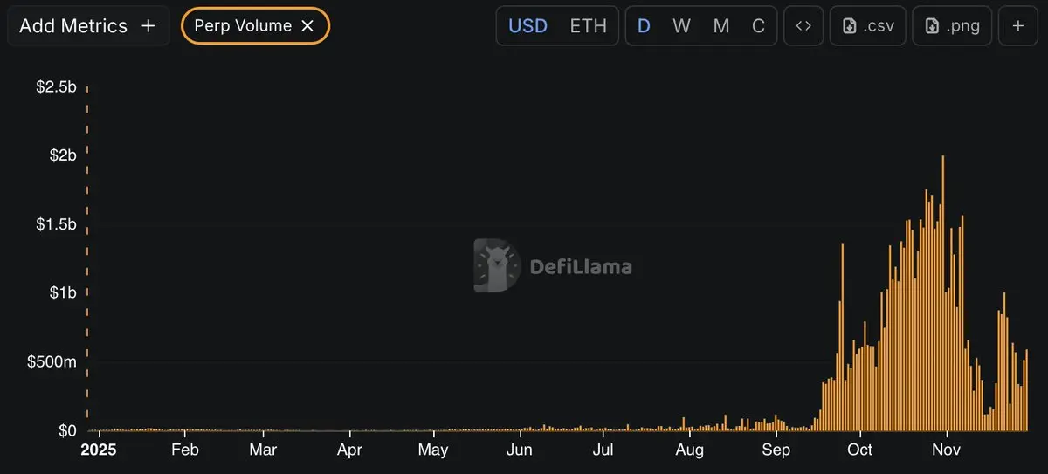This screenshot has height=474, width=1048.
Task: Select weekly (W) interval
Action: 681,26
